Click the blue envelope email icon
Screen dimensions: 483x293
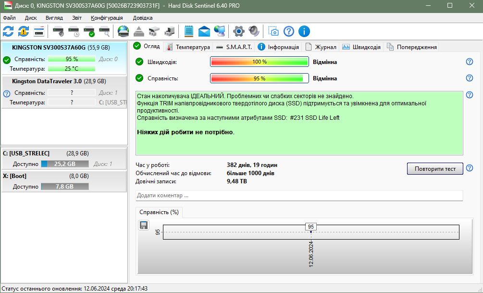pyautogui.click(x=204, y=31)
